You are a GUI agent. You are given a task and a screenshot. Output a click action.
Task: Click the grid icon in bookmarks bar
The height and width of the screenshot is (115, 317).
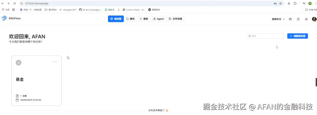pyautogui.click(x=14, y=10)
